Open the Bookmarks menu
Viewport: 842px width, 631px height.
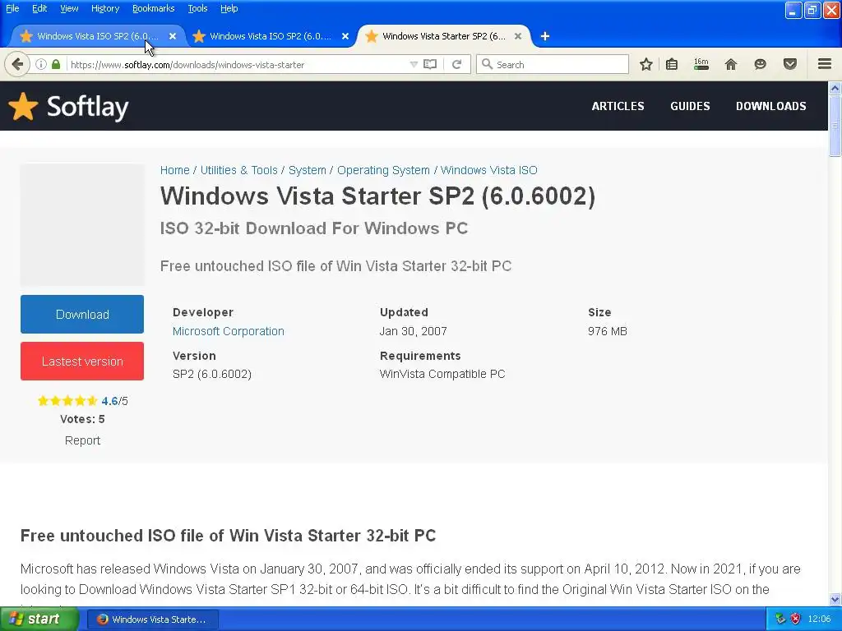153,8
